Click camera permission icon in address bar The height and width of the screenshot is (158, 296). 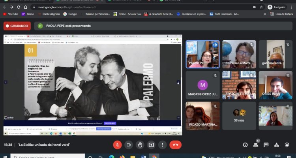tap(254, 7)
